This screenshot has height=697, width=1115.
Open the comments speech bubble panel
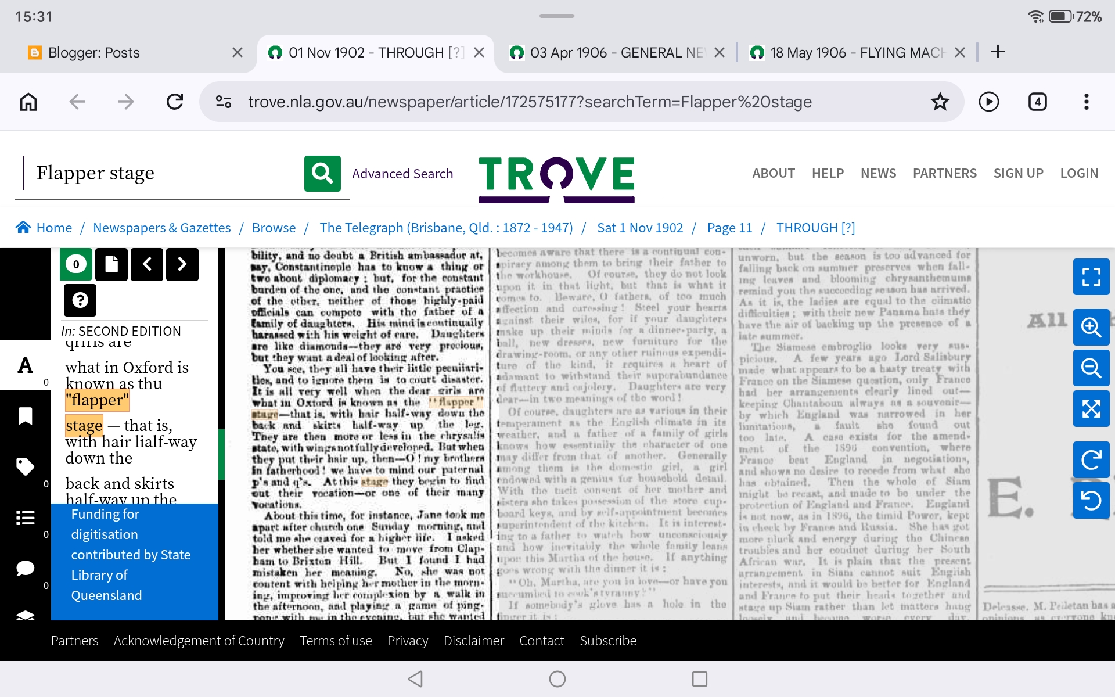[x=25, y=567]
